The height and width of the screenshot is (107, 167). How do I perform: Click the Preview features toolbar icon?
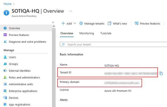coord(136,23)
